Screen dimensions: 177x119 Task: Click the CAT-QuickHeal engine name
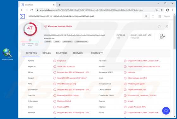[x=105, y=90]
